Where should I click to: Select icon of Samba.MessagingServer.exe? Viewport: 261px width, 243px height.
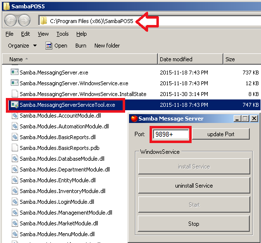tap(15, 73)
